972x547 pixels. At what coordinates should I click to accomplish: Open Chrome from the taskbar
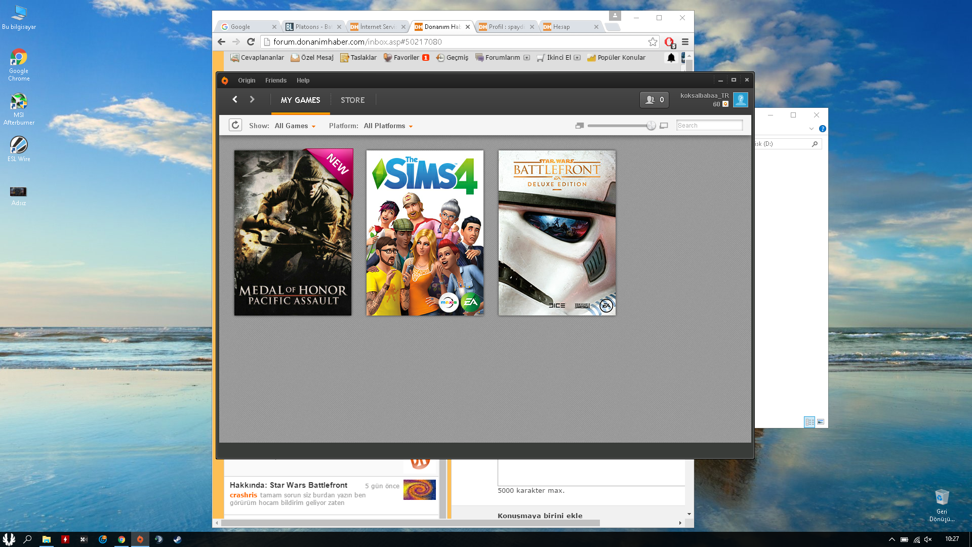(x=121, y=539)
